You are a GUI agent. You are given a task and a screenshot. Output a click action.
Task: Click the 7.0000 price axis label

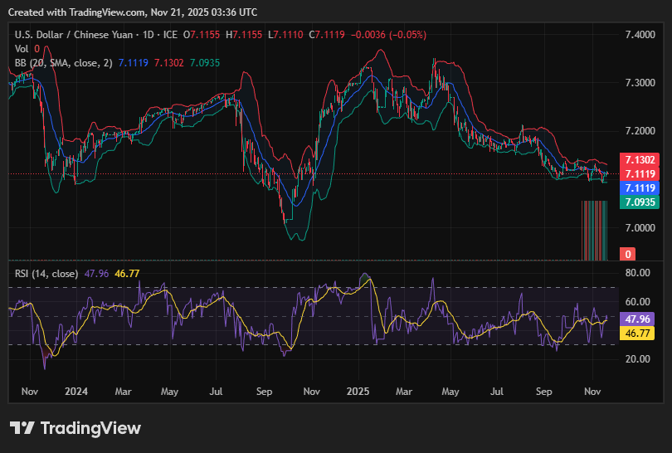tap(640, 227)
